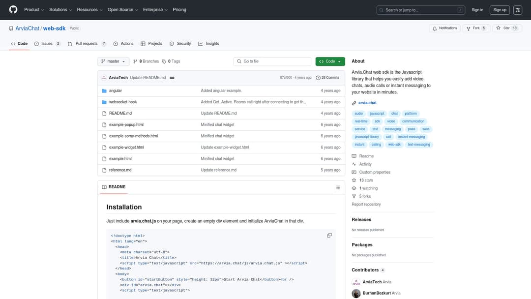Viewport: 531px width, 299px height.
Task: Open the green Code dropdown button
Action: pyautogui.click(x=330, y=61)
